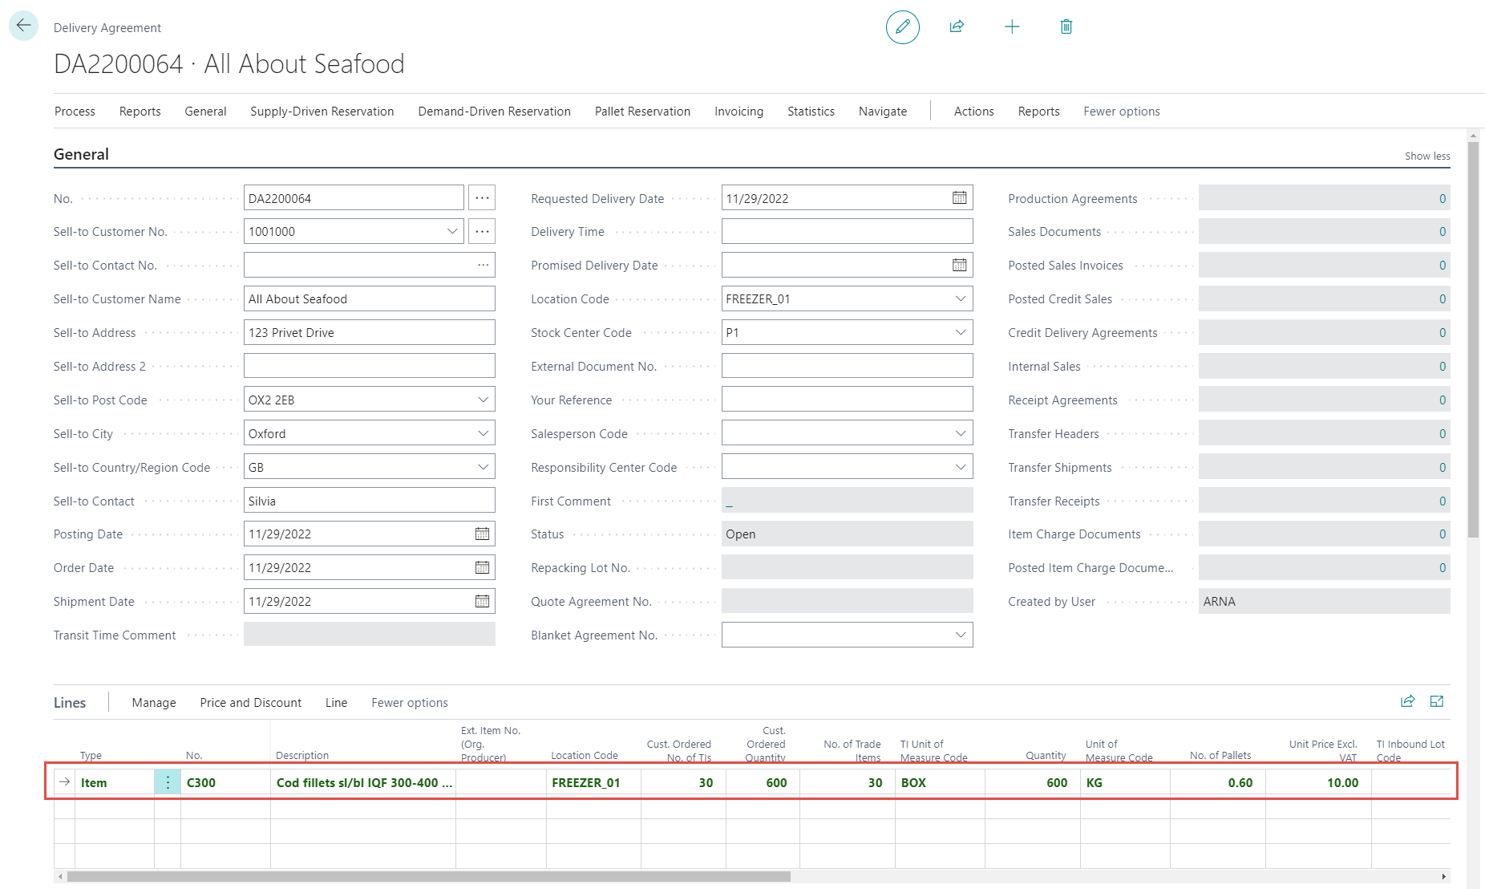The image size is (1485, 889).
Task: Open calendar for Promised Delivery Date
Action: pyautogui.click(x=959, y=265)
